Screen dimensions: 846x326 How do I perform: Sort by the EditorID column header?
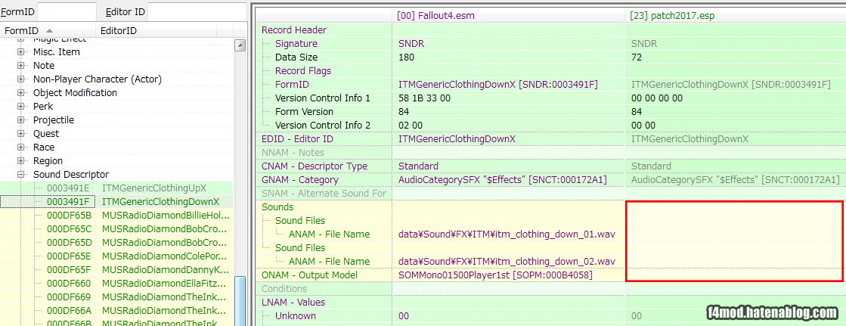156,31
